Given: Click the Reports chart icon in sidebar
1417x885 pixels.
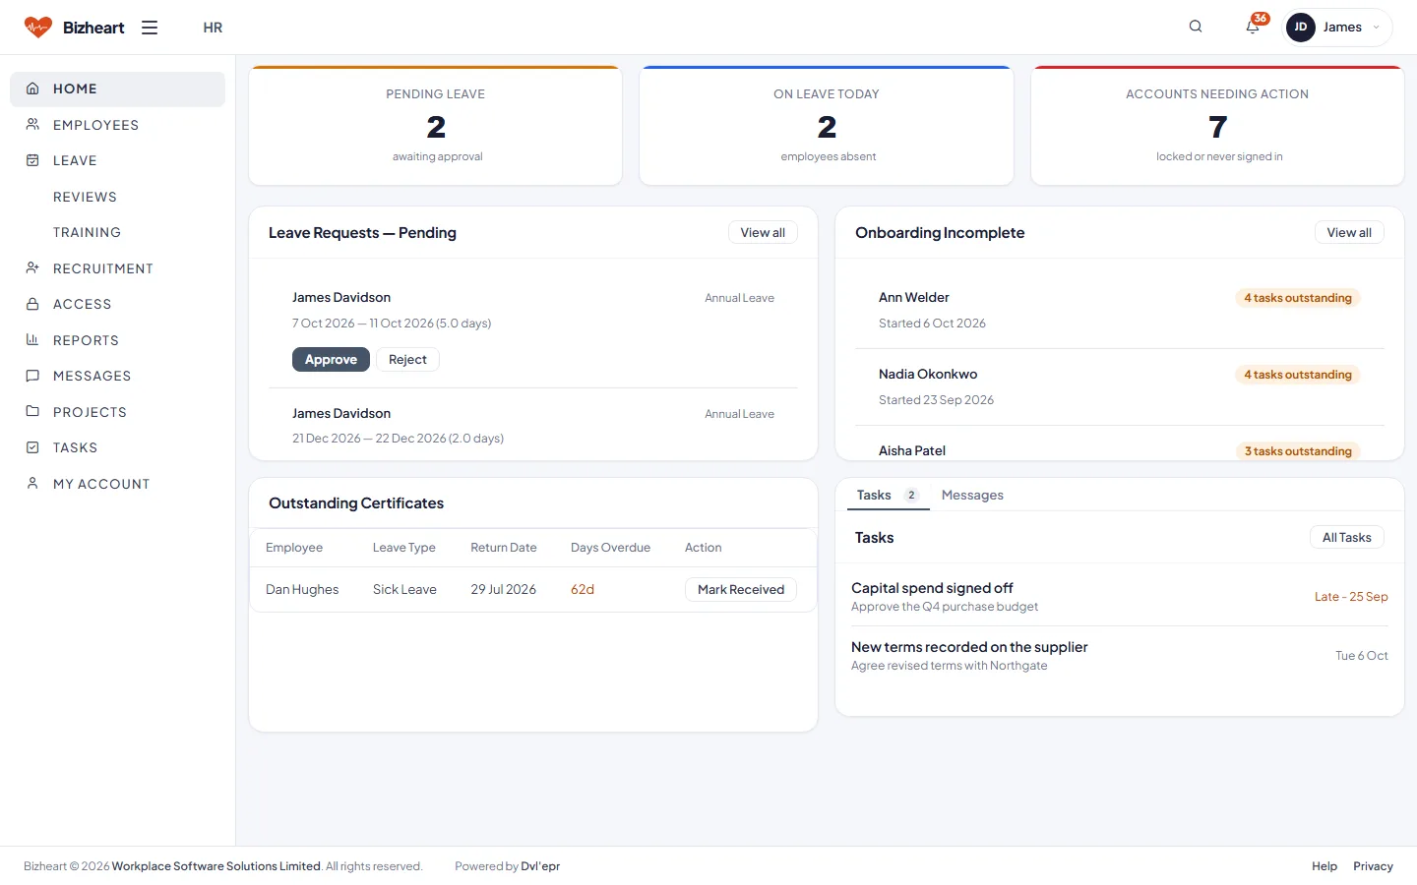Looking at the screenshot, I should point(32,340).
